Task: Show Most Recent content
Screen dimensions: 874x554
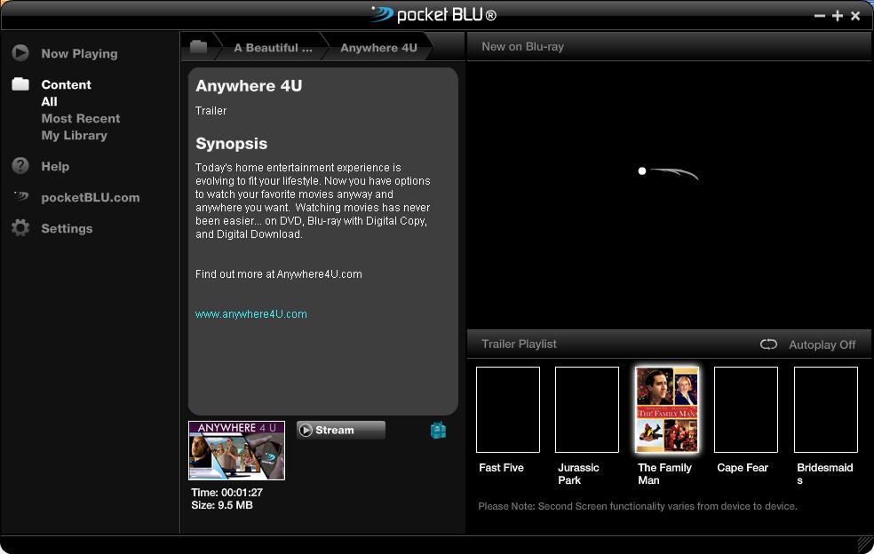Action: (81, 118)
